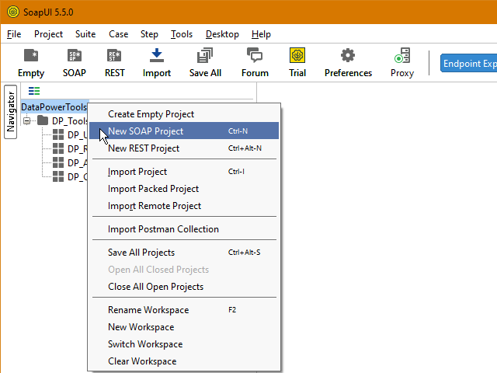
Task: Select New SOAP Project from context menu
Action: coord(146,131)
